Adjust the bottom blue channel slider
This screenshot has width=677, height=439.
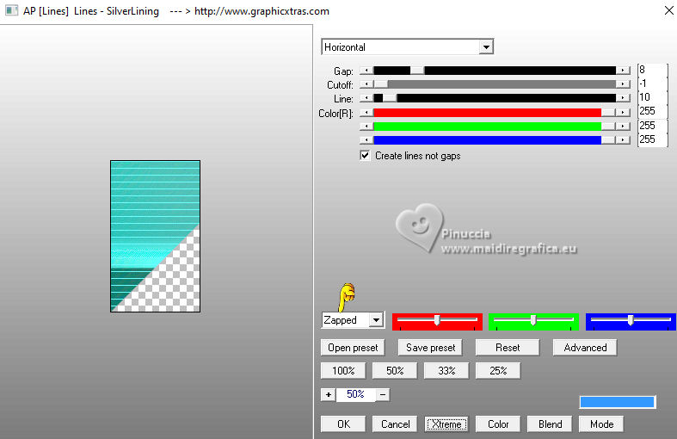[631, 322]
